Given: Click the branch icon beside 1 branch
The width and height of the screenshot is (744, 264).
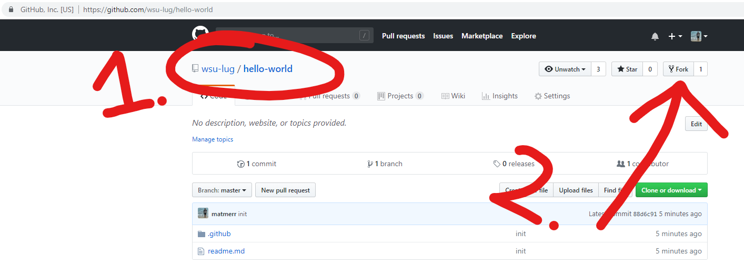Looking at the screenshot, I should tap(370, 164).
